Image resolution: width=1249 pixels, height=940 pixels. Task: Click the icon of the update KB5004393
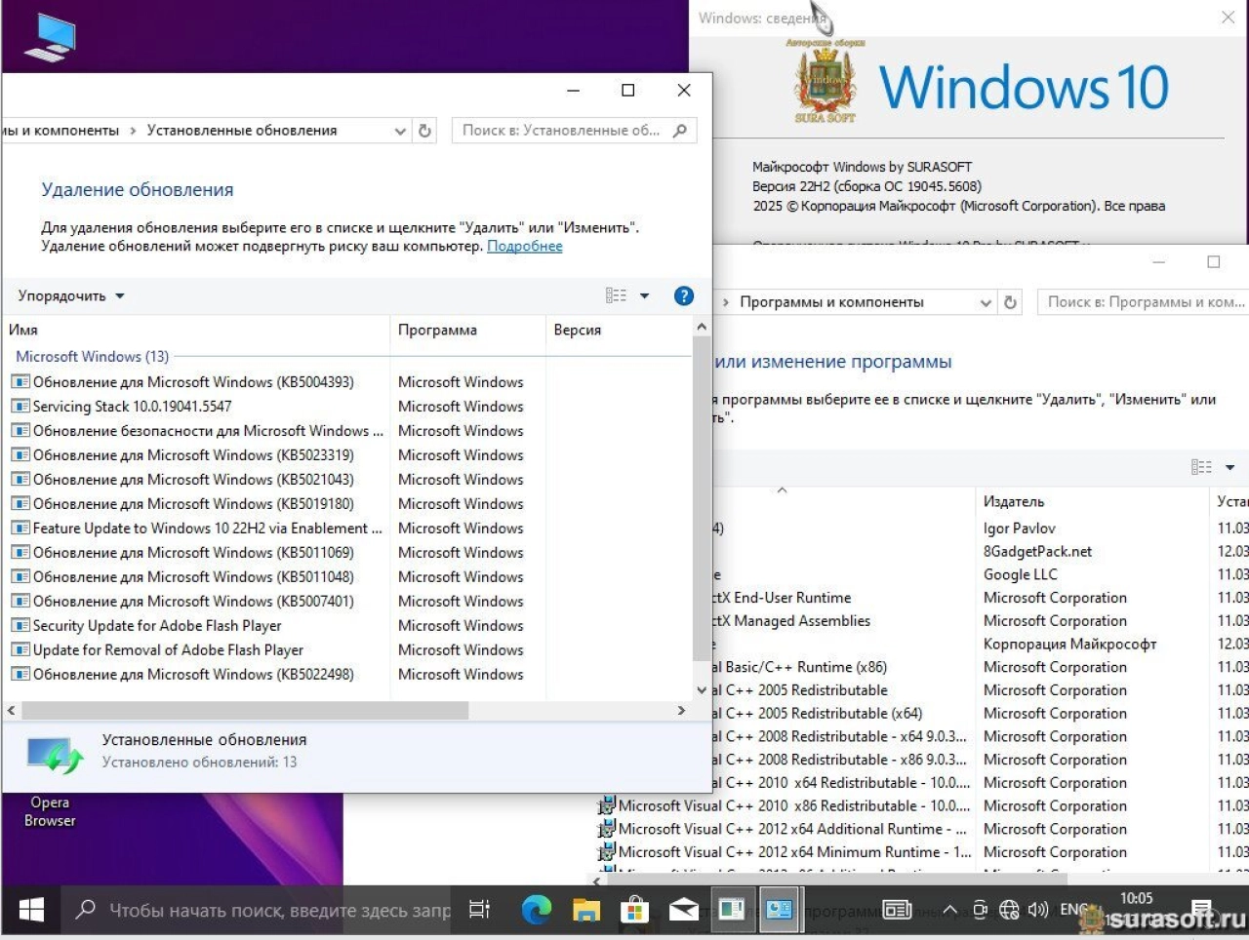coord(20,381)
